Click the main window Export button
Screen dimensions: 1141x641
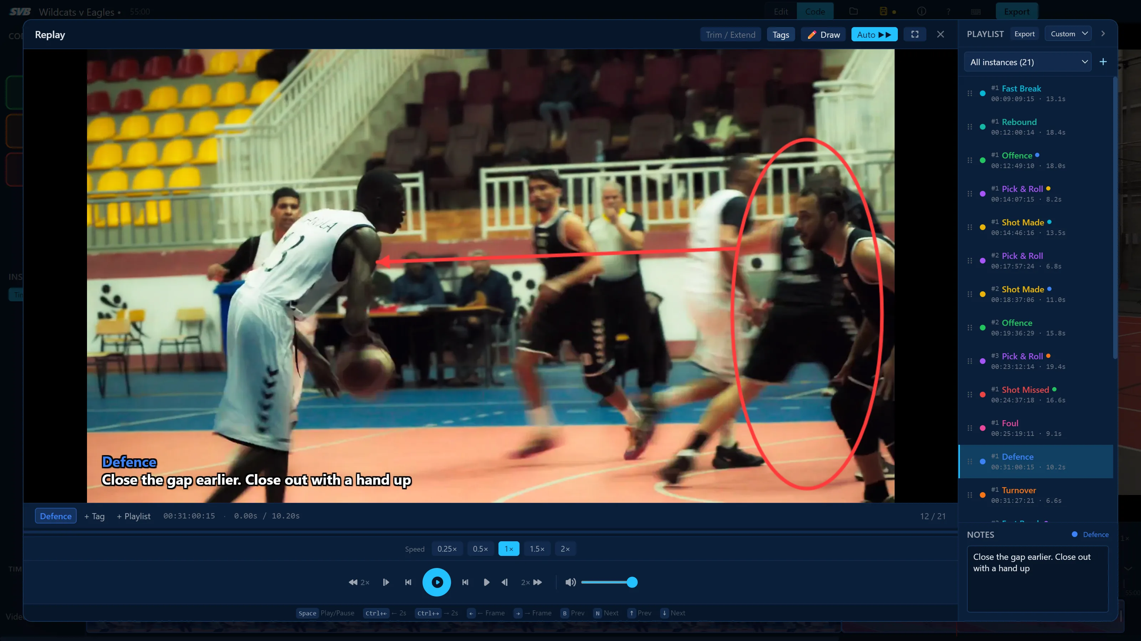click(1017, 11)
